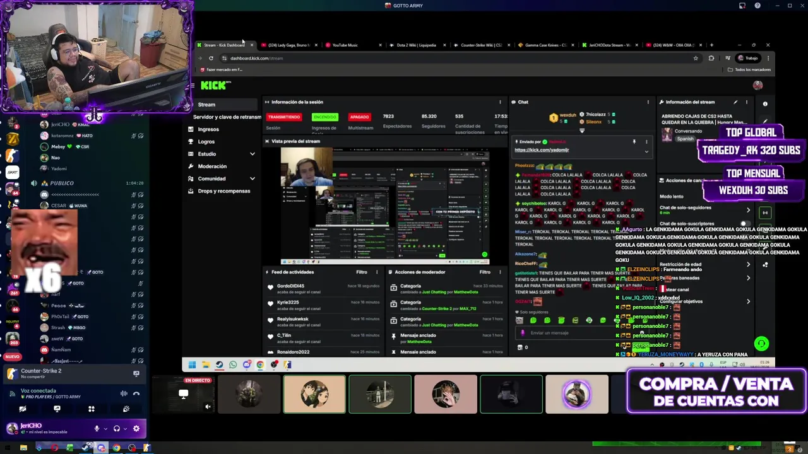
Task: Open Servidor y clave de retransmisión
Action: pyautogui.click(x=227, y=117)
